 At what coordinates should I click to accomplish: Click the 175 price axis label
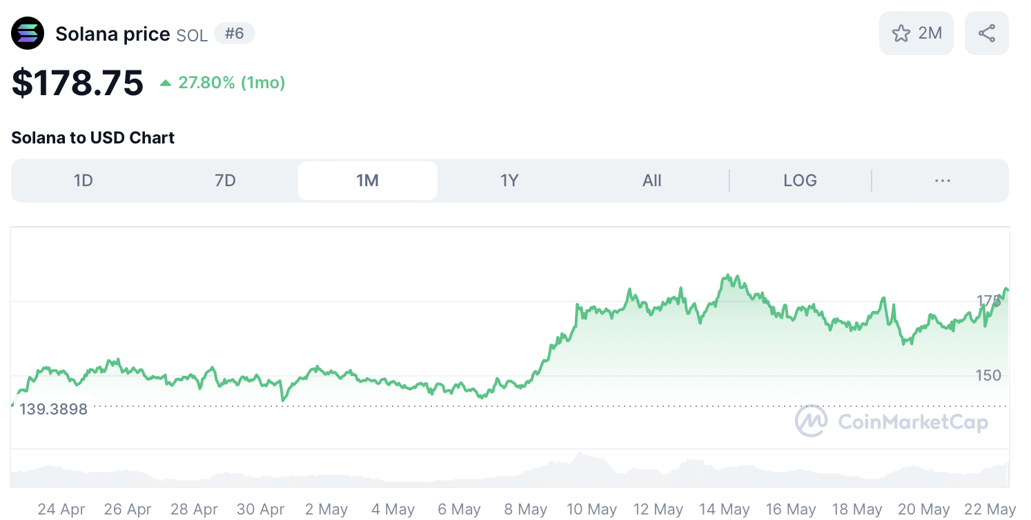tap(988, 301)
